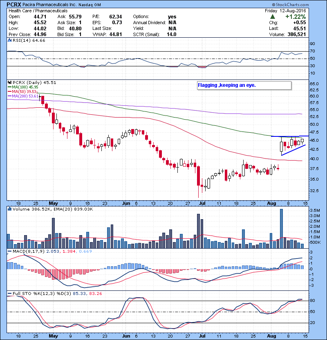Click the Health Care / Pharmaceuticals sector text
327x340 pixels.
[38, 11]
